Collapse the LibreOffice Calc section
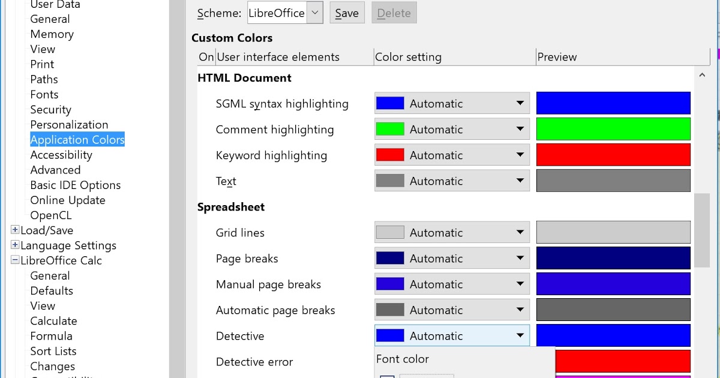The image size is (720, 378). coord(15,260)
